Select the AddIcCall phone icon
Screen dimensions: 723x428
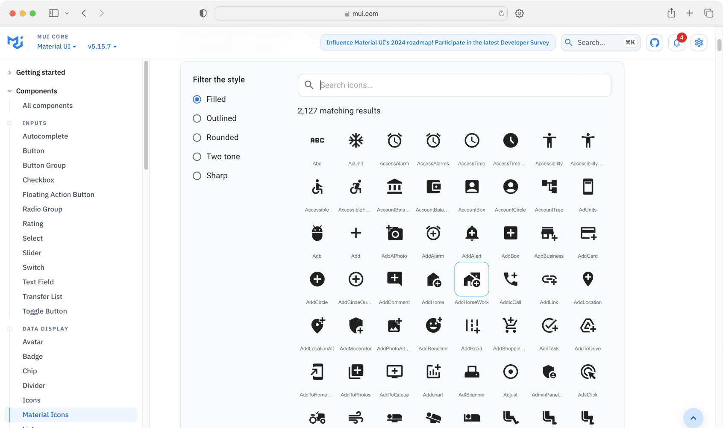click(x=511, y=279)
